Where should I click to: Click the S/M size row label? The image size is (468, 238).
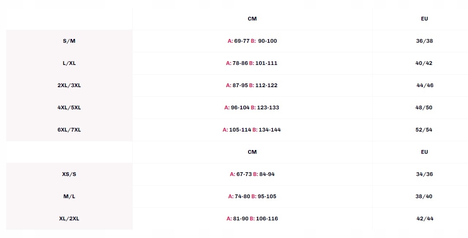point(69,41)
